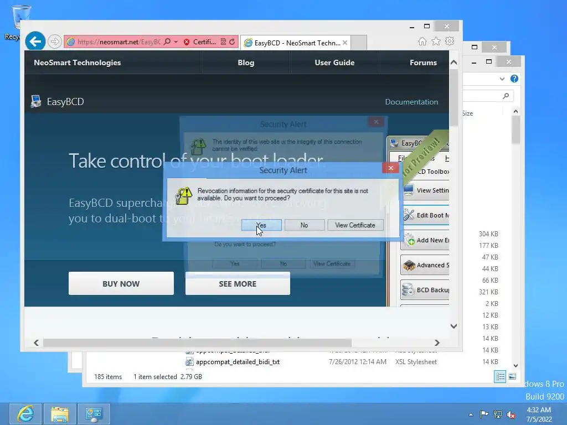Image resolution: width=567 pixels, height=425 pixels.
Task: Click the SEE MORE button
Action: 238,284
